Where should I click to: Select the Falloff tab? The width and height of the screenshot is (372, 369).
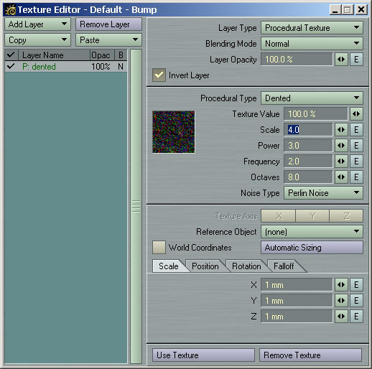pos(284,266)
